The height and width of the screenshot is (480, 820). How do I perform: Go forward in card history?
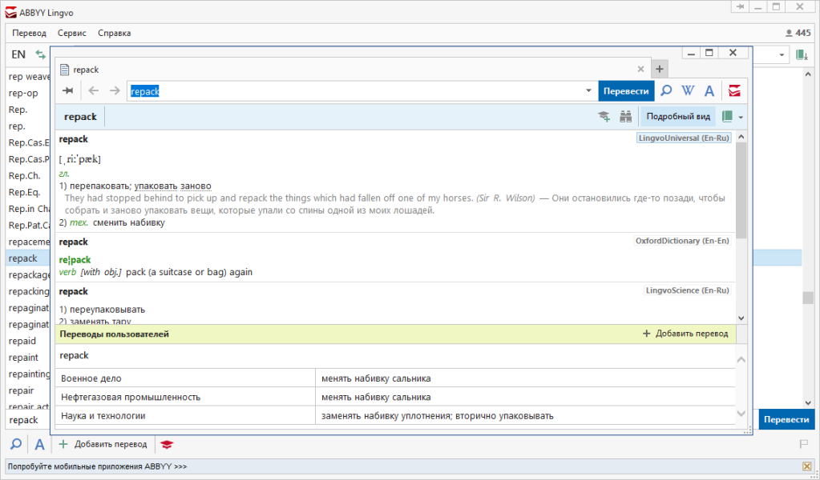115,90
